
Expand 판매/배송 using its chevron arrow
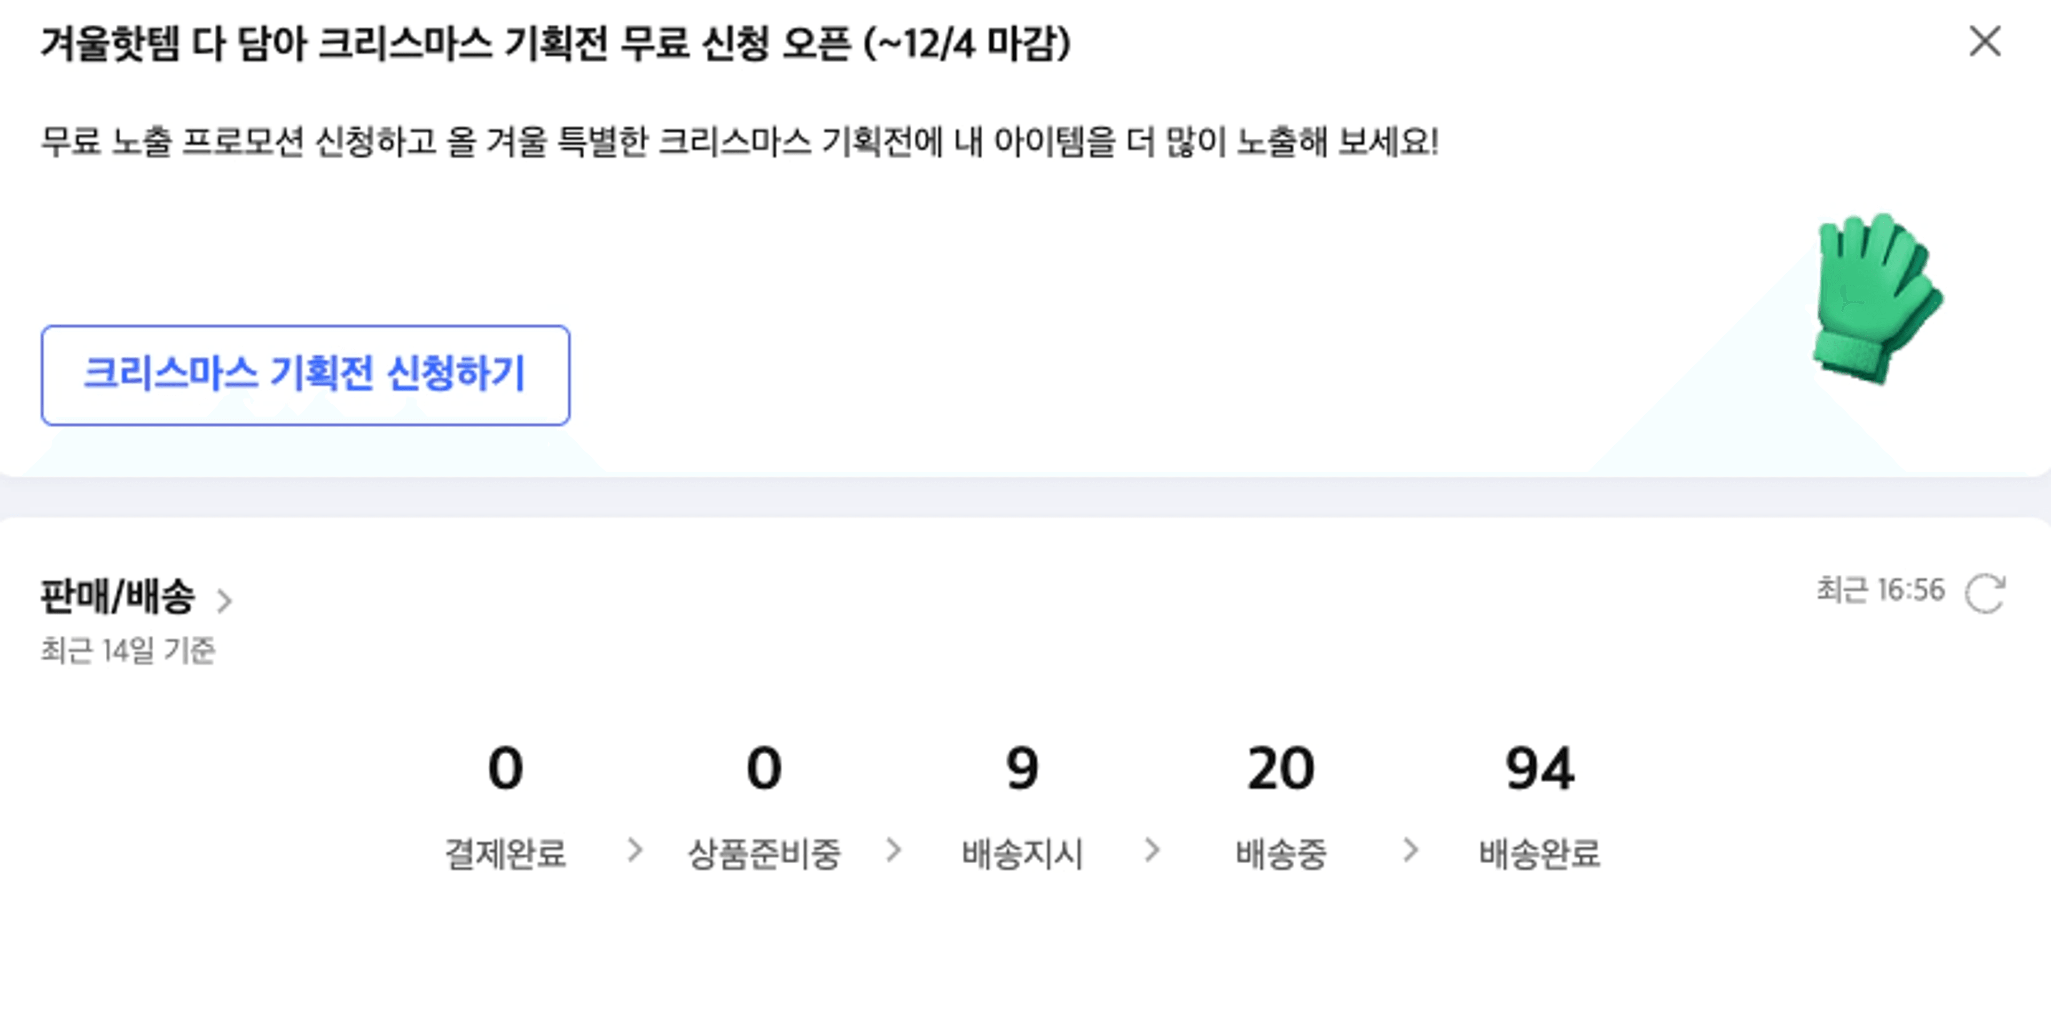(224, 600)
